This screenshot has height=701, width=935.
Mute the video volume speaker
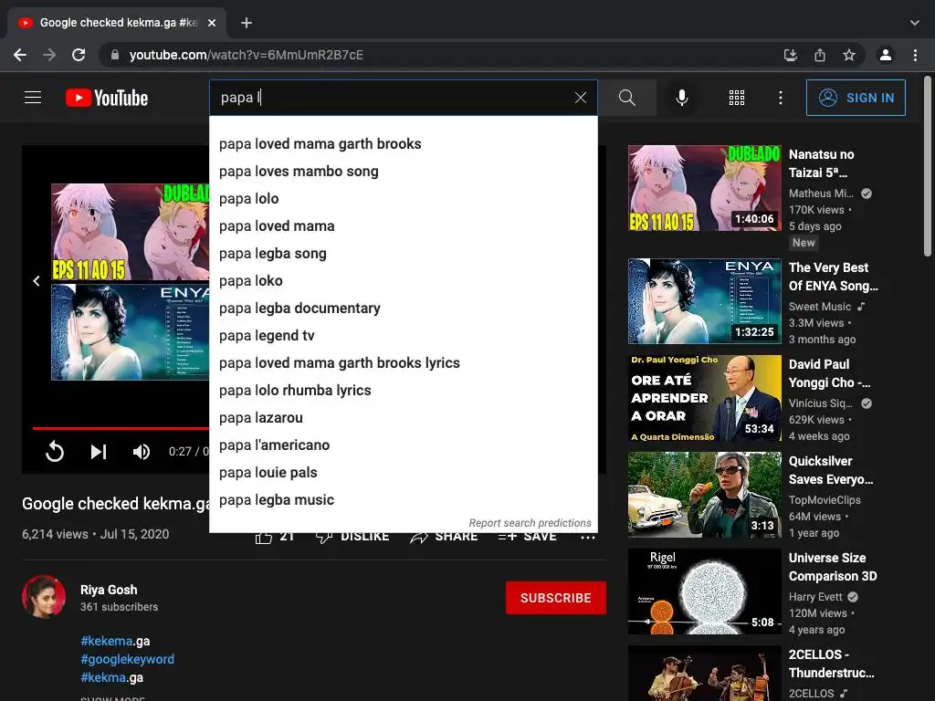142,452
